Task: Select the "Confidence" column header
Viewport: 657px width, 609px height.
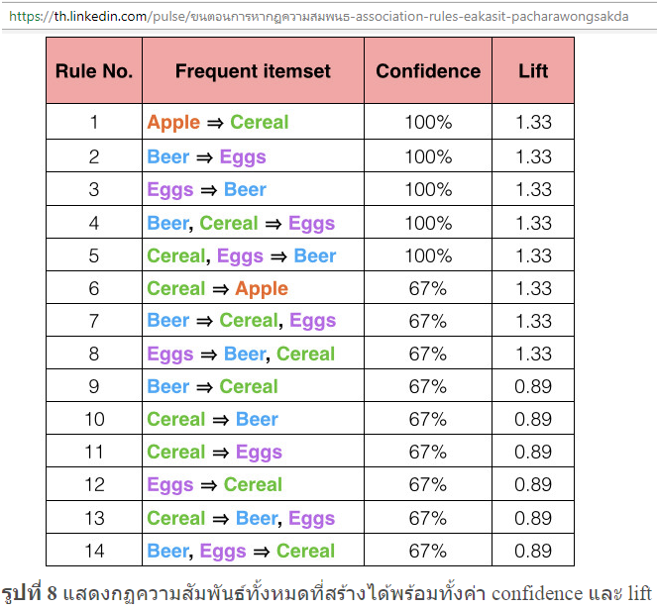Action: coord(428,71)
